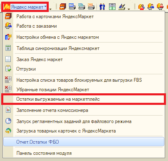The width and height of the screenshot is (168, 161).
Task: Click the green money banknote toolbar icon
Action: click(112, 7)
